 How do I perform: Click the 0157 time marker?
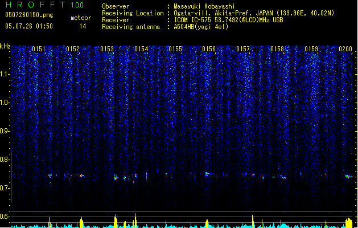(x=243, y=49)
